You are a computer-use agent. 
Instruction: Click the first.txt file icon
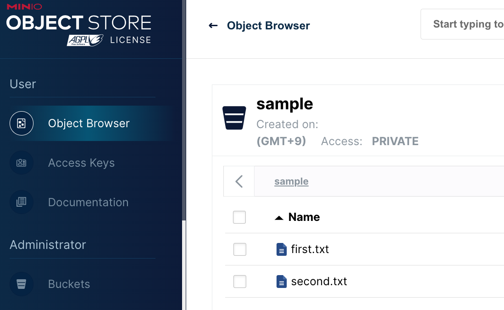(282, 249)
